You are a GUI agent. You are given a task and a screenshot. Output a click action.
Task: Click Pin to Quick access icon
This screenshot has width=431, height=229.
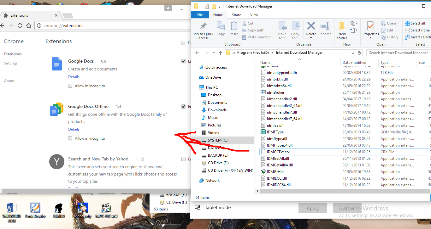click(x=204, y=26)
